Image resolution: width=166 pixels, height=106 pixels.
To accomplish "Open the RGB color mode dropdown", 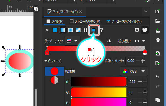I will (134, 71).
